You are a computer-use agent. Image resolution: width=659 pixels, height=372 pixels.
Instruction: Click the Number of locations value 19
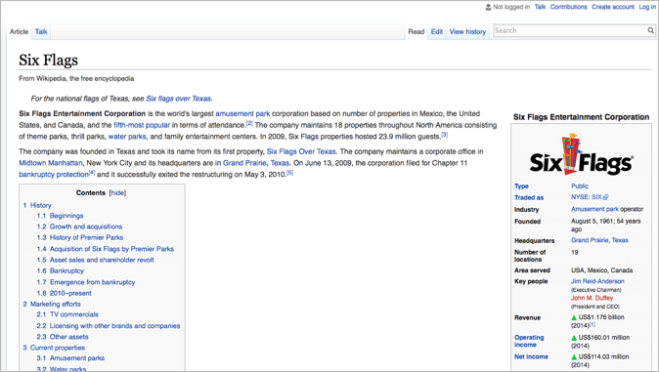[575, 252]
